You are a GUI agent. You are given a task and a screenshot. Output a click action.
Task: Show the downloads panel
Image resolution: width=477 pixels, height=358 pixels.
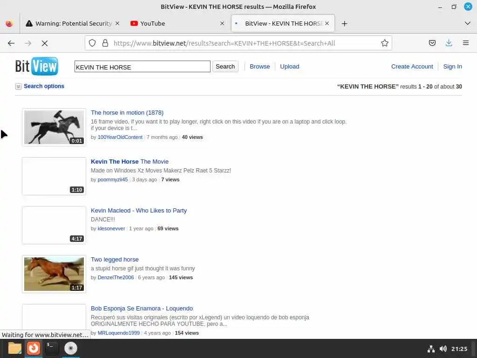point(449,43)
